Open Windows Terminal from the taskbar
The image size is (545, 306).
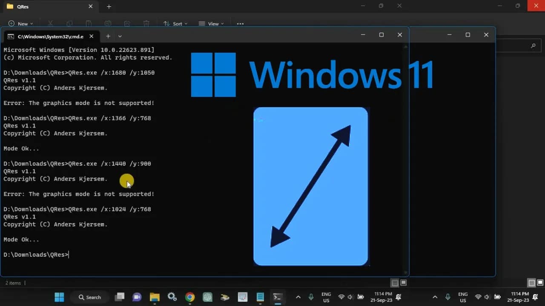coord(278,297)
